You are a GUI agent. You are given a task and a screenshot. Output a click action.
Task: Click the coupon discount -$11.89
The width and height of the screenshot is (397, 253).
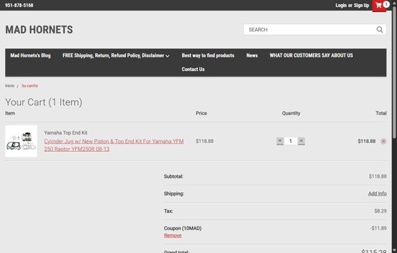(378, 228)
